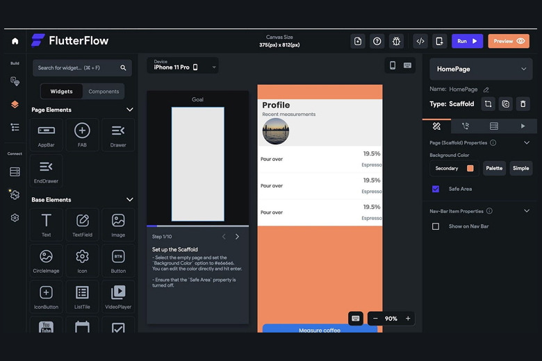Go to previous tutorial step arrow

coord(224,237)
